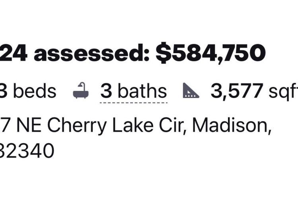298x202 pixels.
Task: Click the 'NE' direction prefix in address
Action: tap(30, 126)
